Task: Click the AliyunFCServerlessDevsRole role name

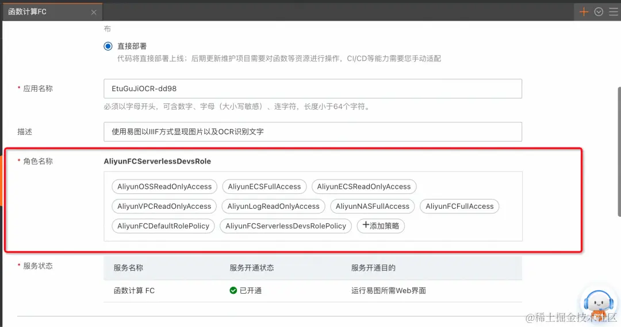Action: pos(157,161)
